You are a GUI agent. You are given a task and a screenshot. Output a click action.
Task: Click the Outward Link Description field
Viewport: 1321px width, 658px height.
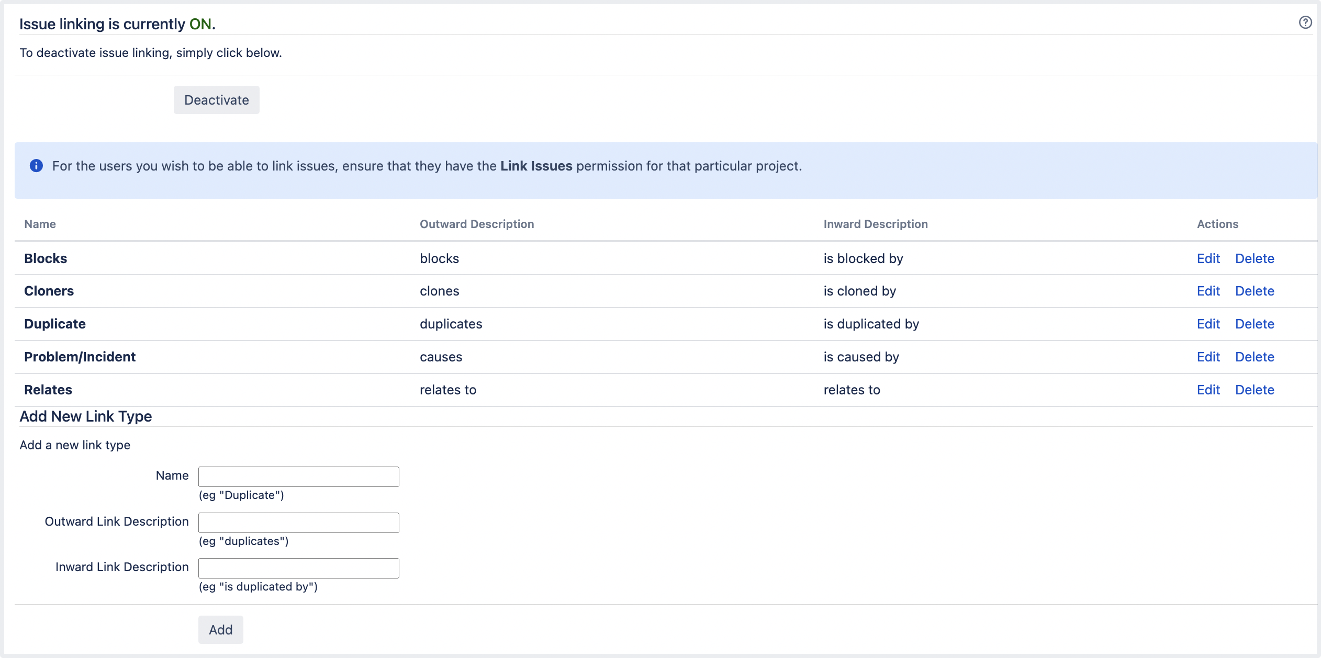click(x=298, y=523)
